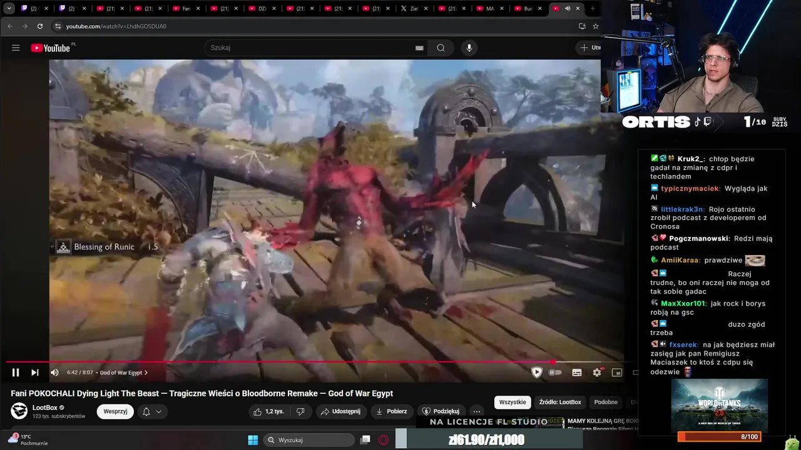Click chat username AmiiKaraa

[x=680, y=260]
